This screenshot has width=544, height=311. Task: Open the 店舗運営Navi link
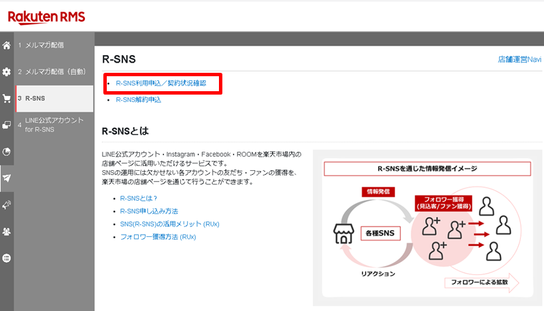click(x=520, y=59)
